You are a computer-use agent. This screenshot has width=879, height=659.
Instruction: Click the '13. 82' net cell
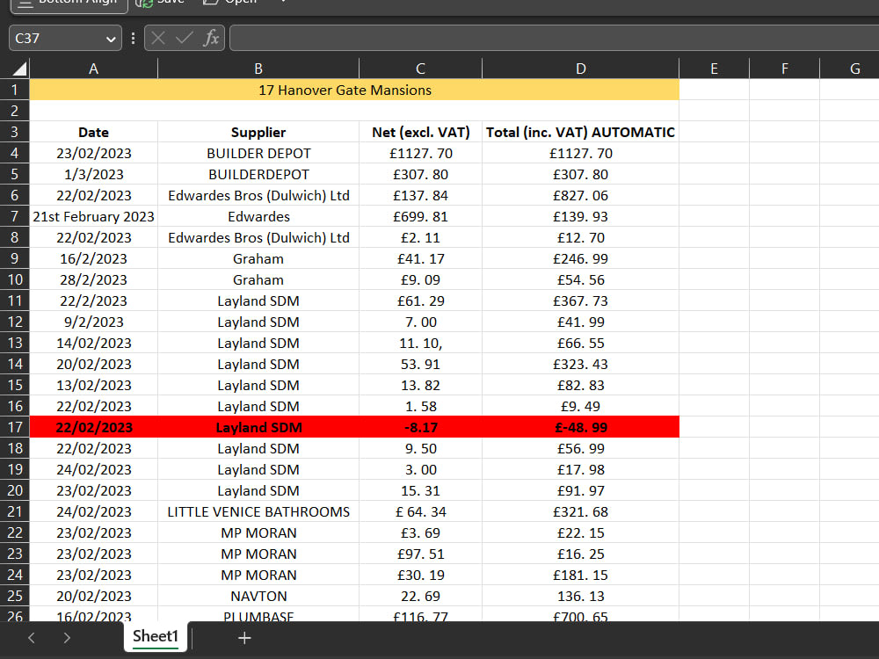click(x=420, y=385)
